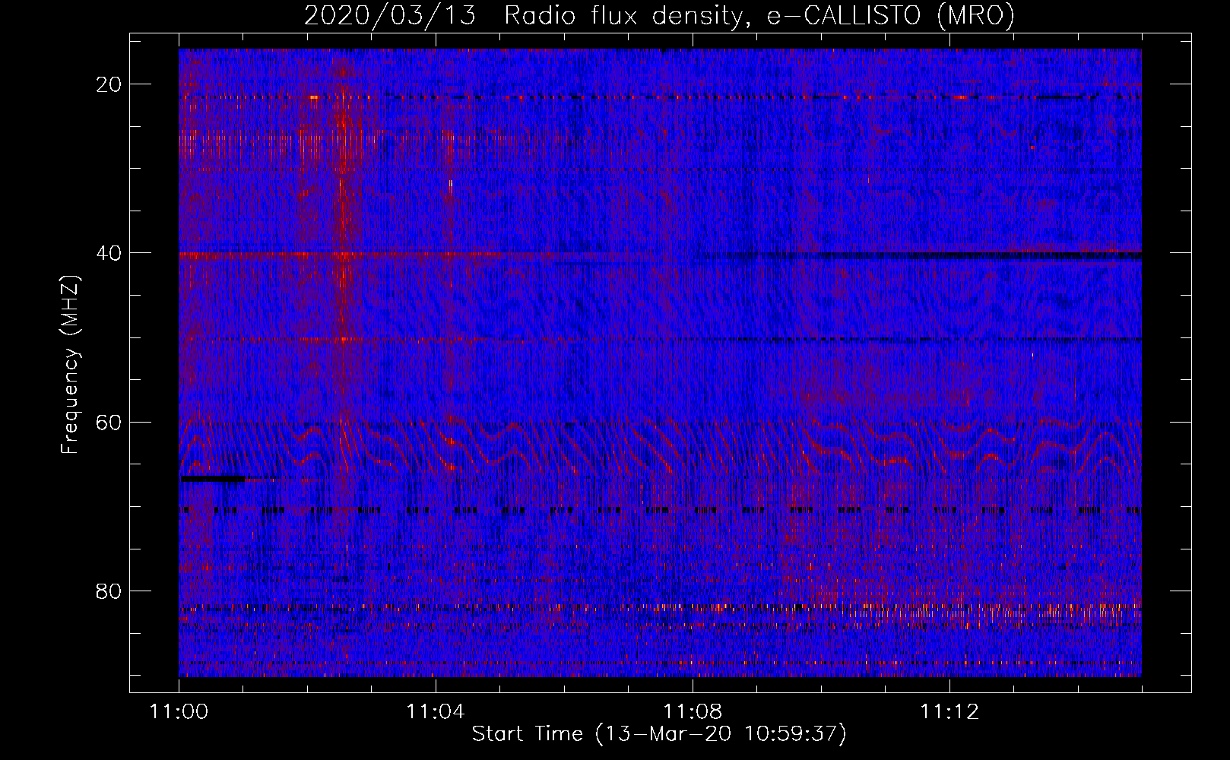Click the 11:08 time tick label
This screenshot has height=760, width=1230.
pos(693,712)
